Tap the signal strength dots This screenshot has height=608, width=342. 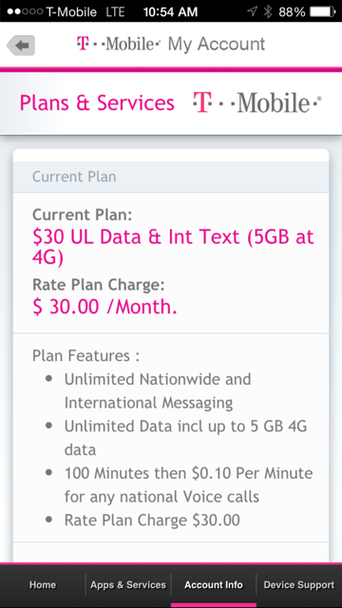click(x=25, y=11)
